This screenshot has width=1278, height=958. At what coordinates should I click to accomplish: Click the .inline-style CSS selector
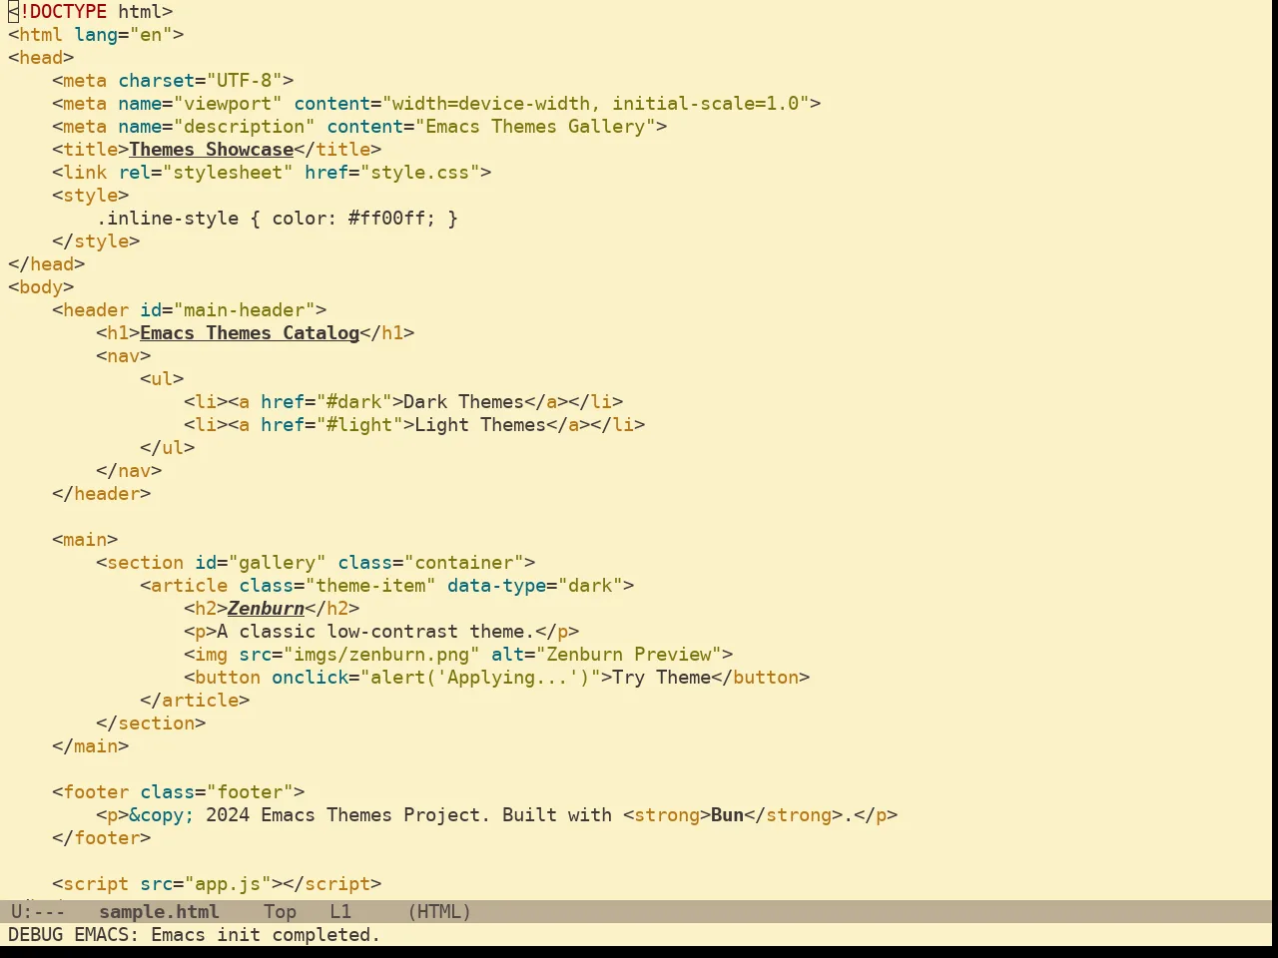pos(168,219)
